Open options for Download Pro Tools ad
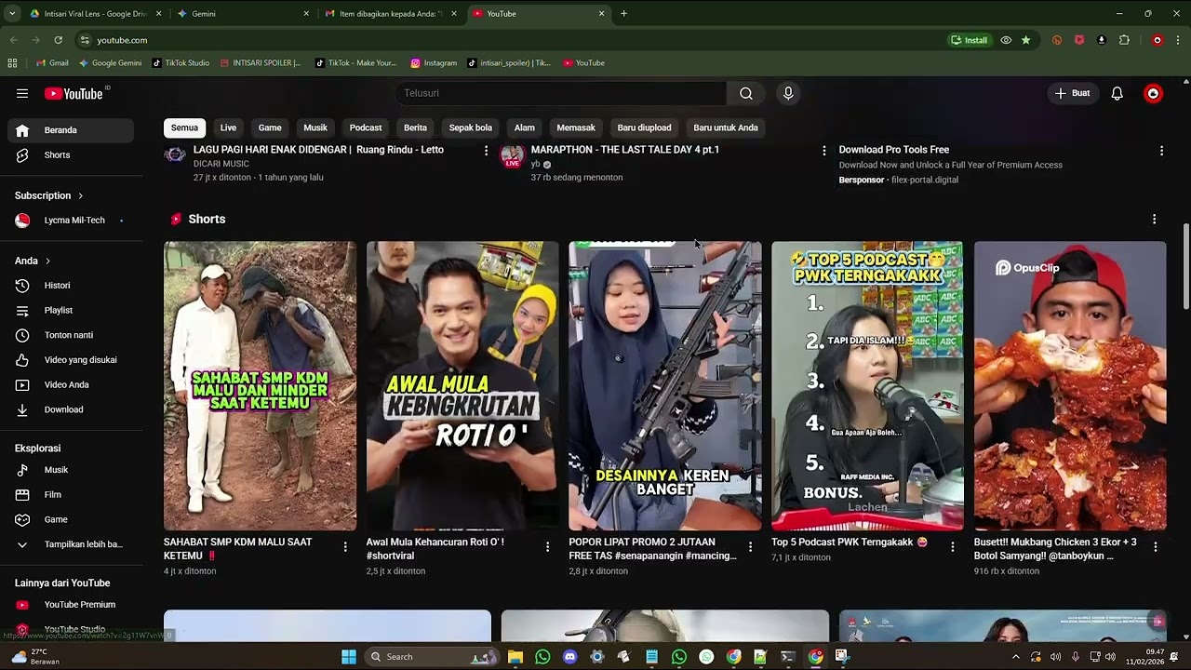 [1161, 151]
